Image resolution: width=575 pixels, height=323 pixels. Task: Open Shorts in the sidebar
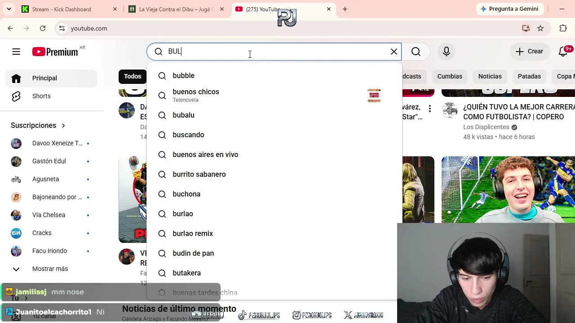coord(51,96)
